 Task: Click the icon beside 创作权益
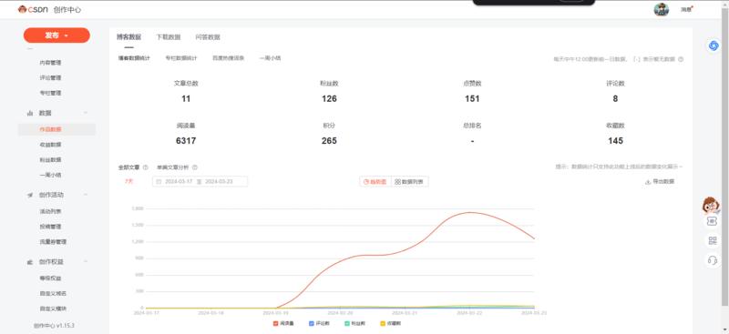30,262
